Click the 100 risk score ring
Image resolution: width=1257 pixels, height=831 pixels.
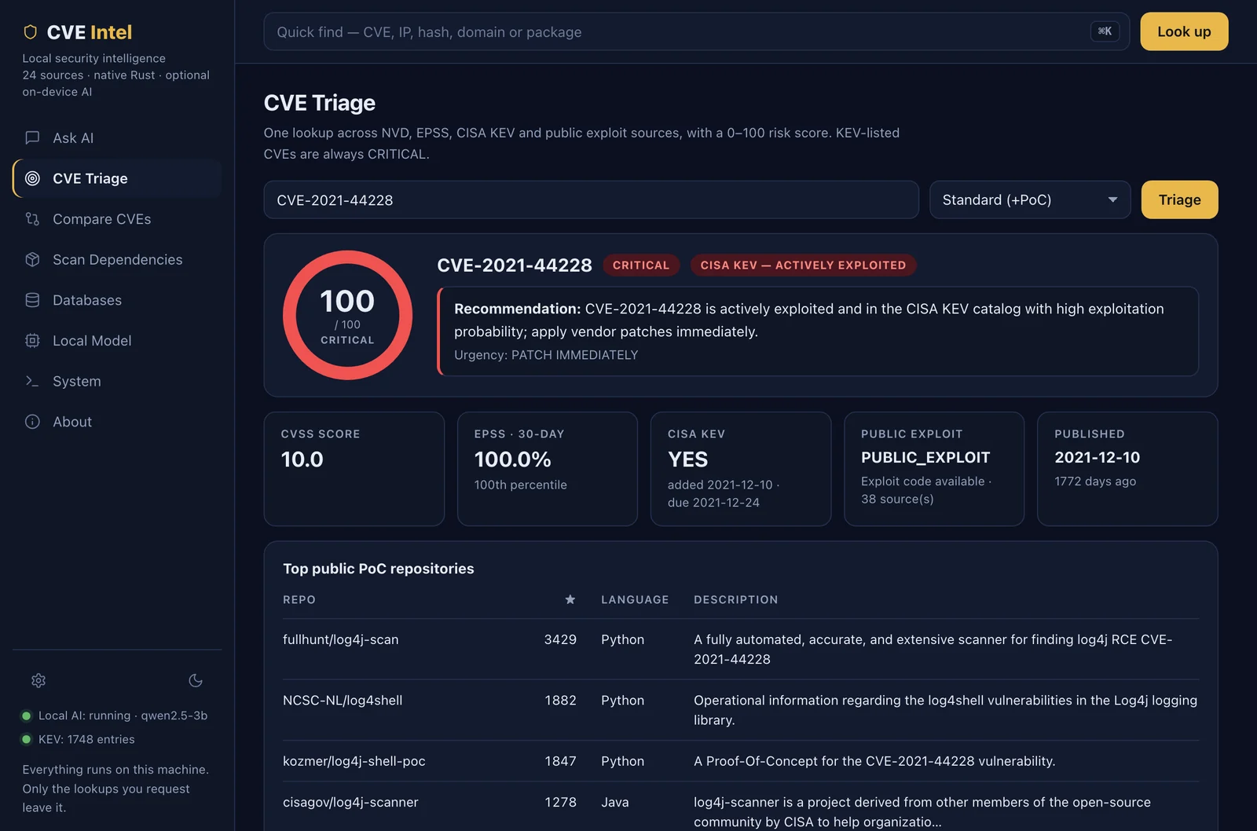click(x=347, y=315)
